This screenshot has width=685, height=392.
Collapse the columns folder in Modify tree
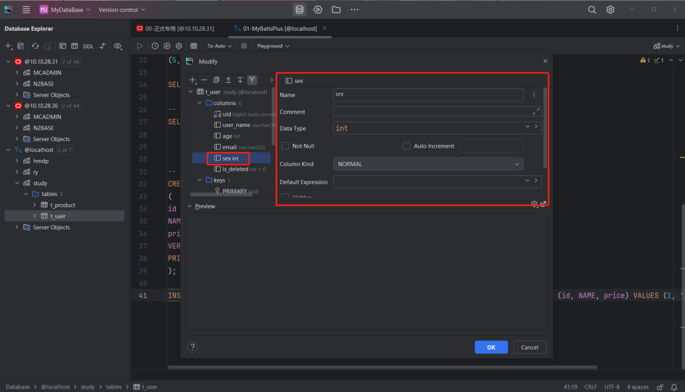pyautogui.click(x=199, y=103)
